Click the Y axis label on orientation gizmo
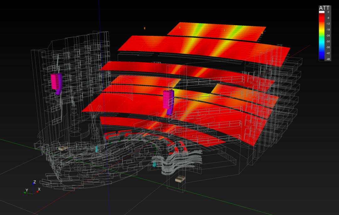This screenshot has height=215, width=339. [27, 190]
